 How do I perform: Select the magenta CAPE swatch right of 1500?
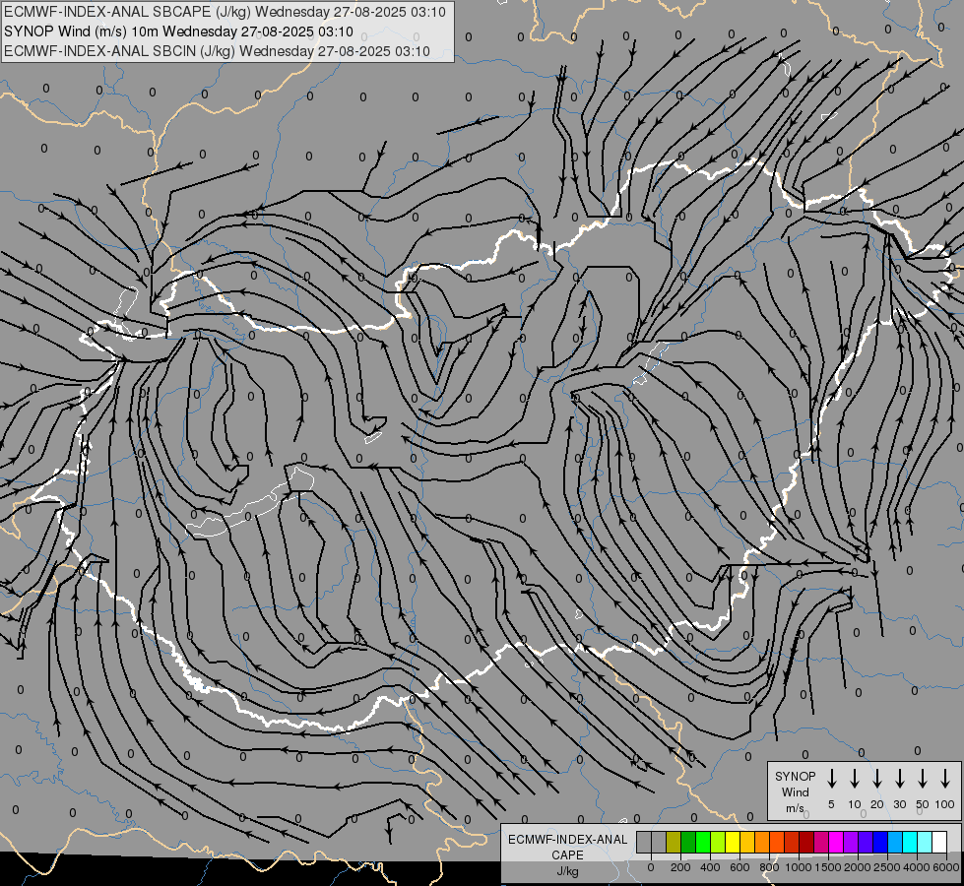point(837,842)
